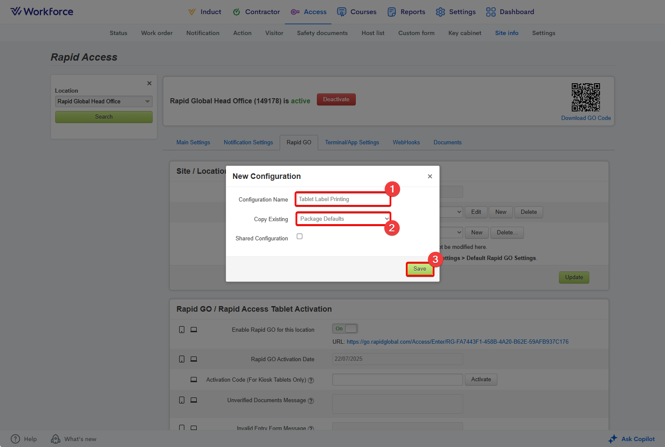This screenshot has height=447, width=665.
Task: Open the Induct module
Action: 205,12
